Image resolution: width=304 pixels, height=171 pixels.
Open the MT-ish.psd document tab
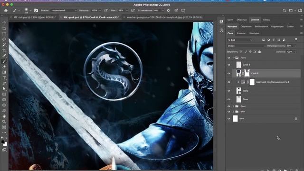tap(35, 17)
